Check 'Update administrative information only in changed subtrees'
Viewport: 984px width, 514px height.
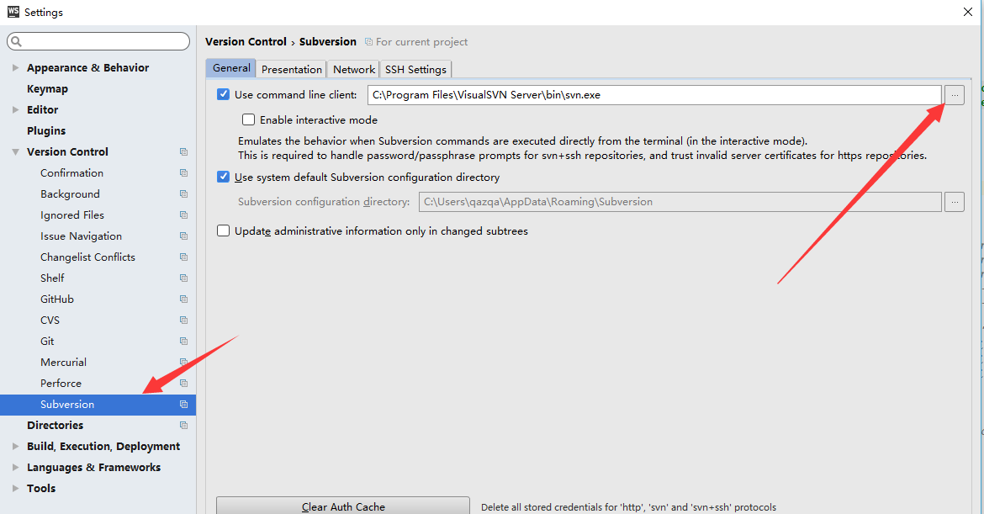(x=224, y=231)
